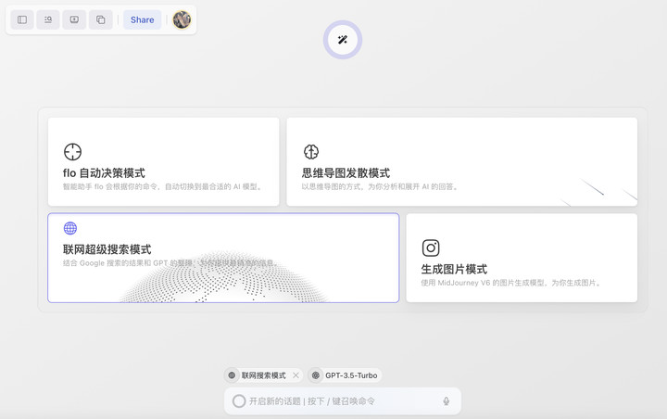Click the magic wand circle icon
The height and width of the screenshot is (419, 667).
(x=343, y=40)
